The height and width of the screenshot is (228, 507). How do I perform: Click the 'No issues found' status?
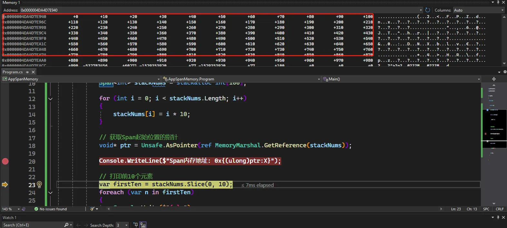[50, 209]
